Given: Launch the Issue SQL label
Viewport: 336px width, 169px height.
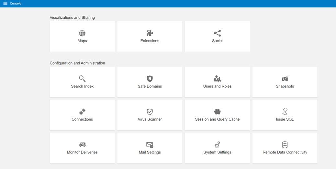Looking at the screenshot, I should [285, 119].
